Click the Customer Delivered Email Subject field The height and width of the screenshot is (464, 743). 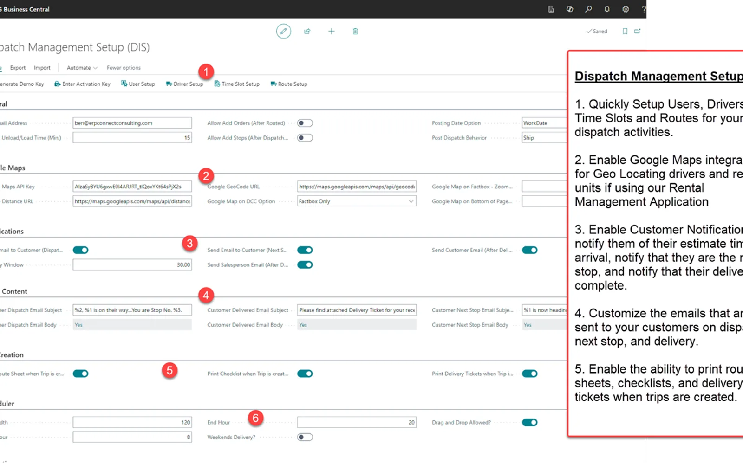pos(357,310)
